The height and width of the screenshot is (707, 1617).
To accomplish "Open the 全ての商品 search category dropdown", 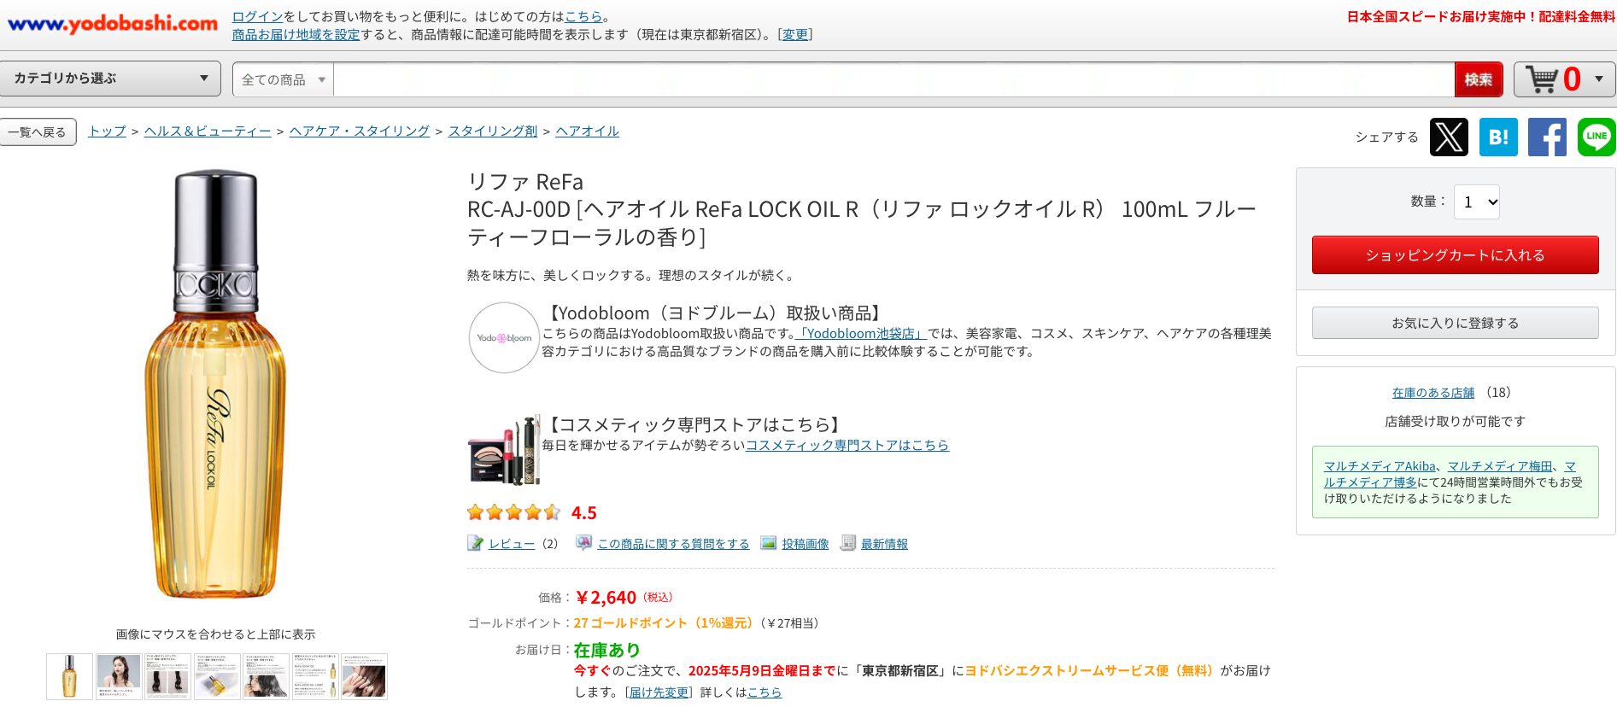I will tap(283, 79).
